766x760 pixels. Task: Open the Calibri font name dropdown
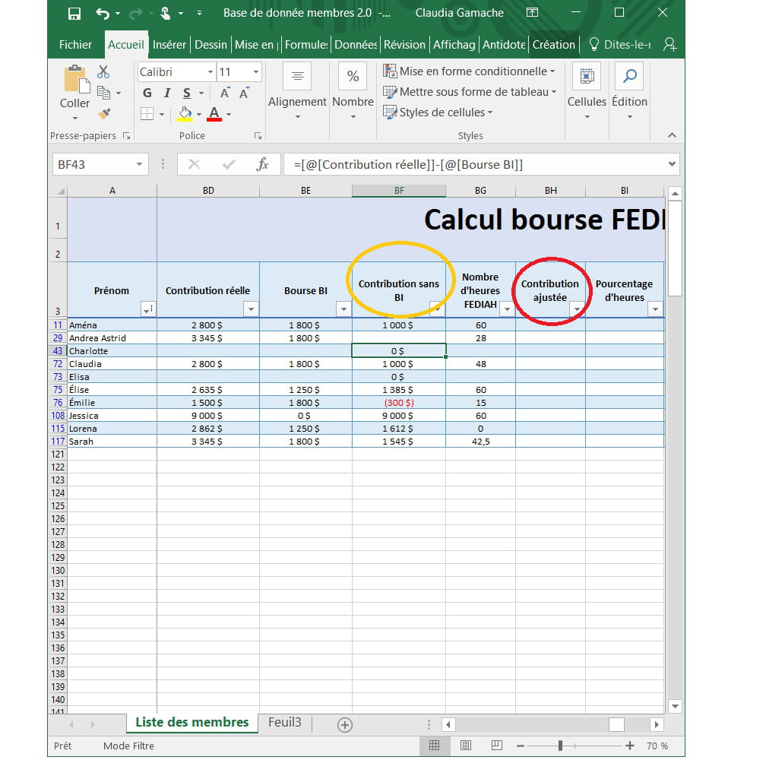click(210, 72)
